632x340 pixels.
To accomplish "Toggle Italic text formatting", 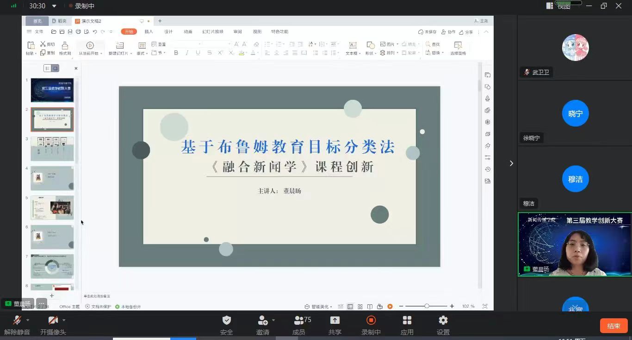I will click(x=187, y=53).
